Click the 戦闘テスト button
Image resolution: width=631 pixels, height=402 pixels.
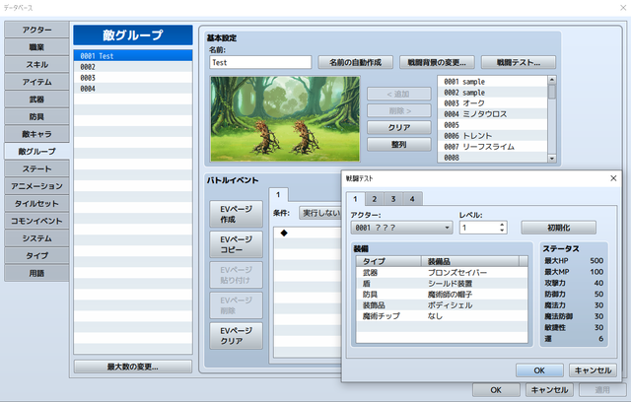pyautogui.click(x=519, y=62)
